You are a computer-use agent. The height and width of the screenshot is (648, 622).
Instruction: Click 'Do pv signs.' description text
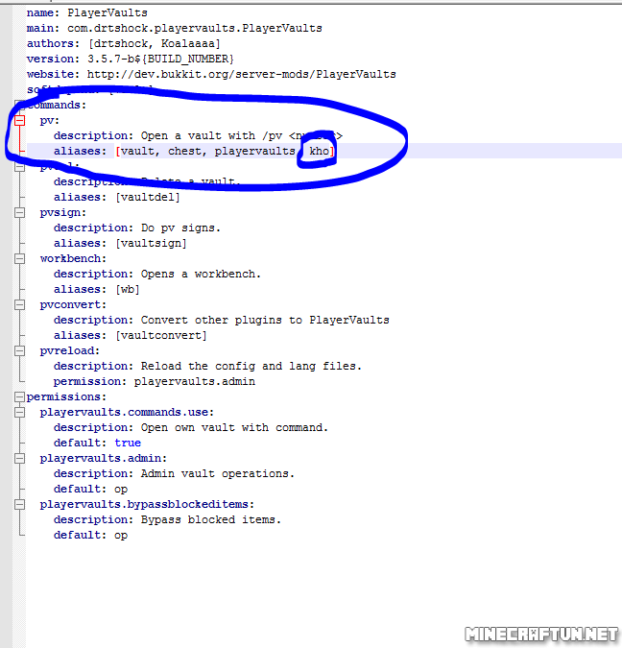pos(180,228)
